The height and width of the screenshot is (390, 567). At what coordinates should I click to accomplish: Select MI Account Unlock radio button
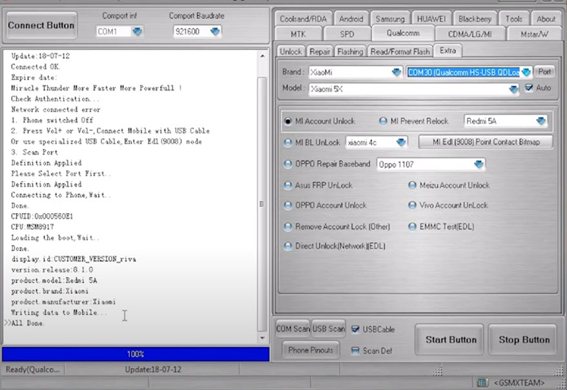[x=288, y=121]
